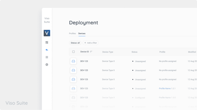The width and height of the screenshot is (197, 110).
Task: Click the Add a filter button
Action: [91, 43]
